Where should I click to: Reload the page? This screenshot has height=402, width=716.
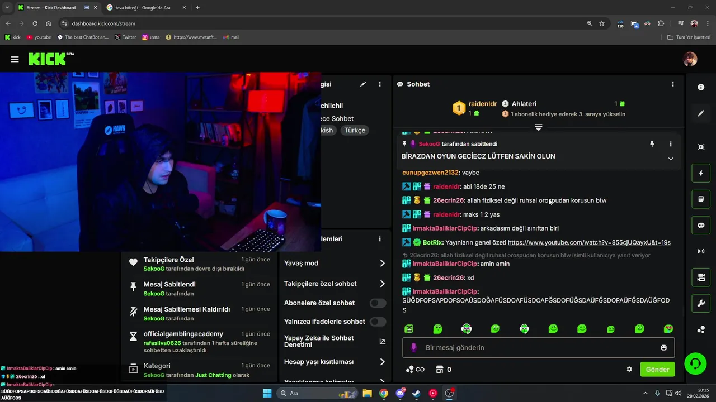[35, 23]
